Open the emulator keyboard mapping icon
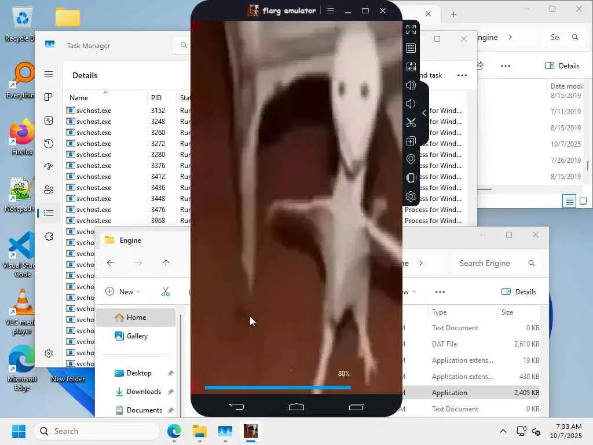This screenshot has width=593, height=445. pyautogui.click(x=411, y=48)
